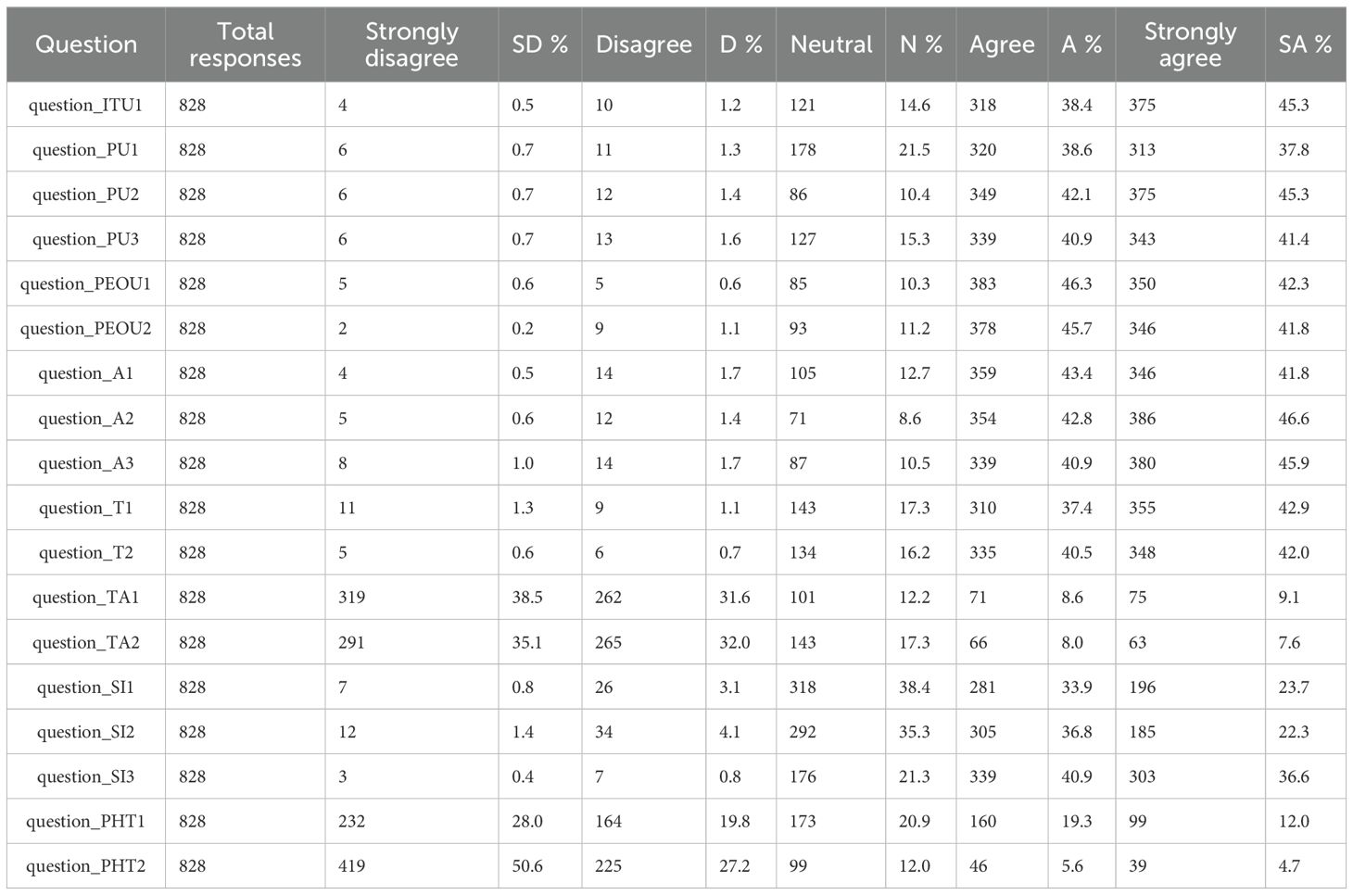The width and height of the screenshot is (1353, 895).
Task: Click the question_PHT2 row label
Action: (x=86, y=866)
